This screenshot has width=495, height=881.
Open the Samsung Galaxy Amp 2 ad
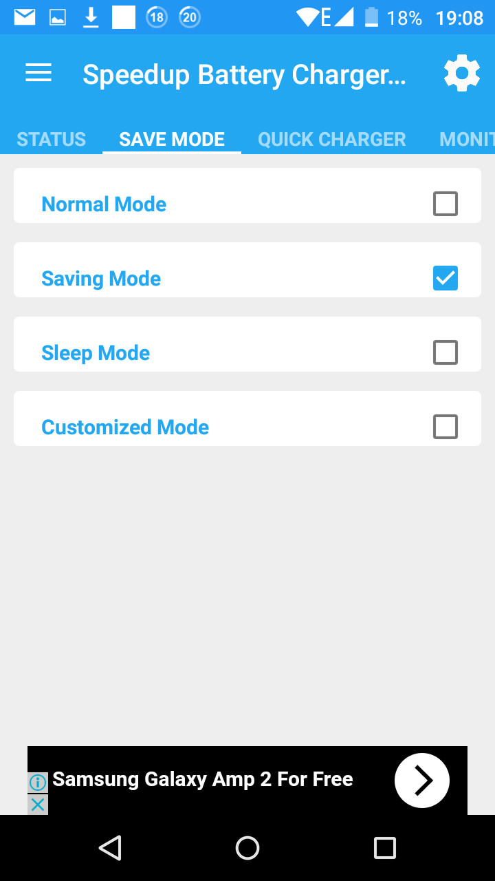click(x=203, y=779)
